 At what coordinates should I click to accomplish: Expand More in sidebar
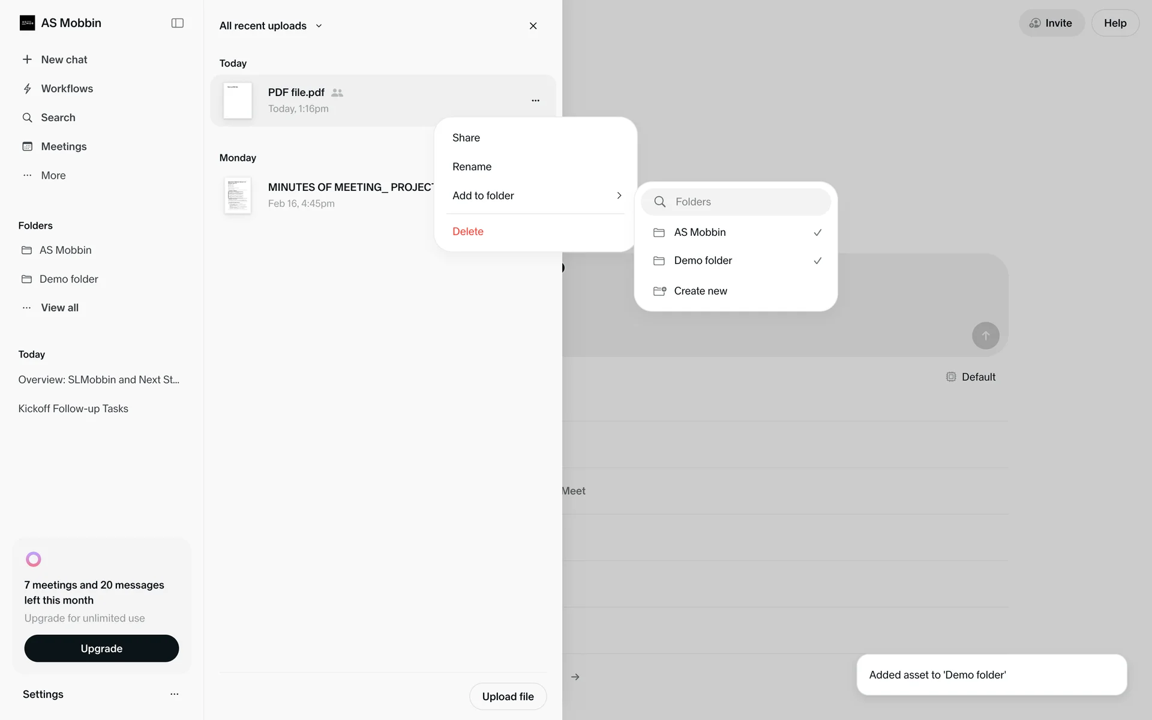click(x=53, y=175)
